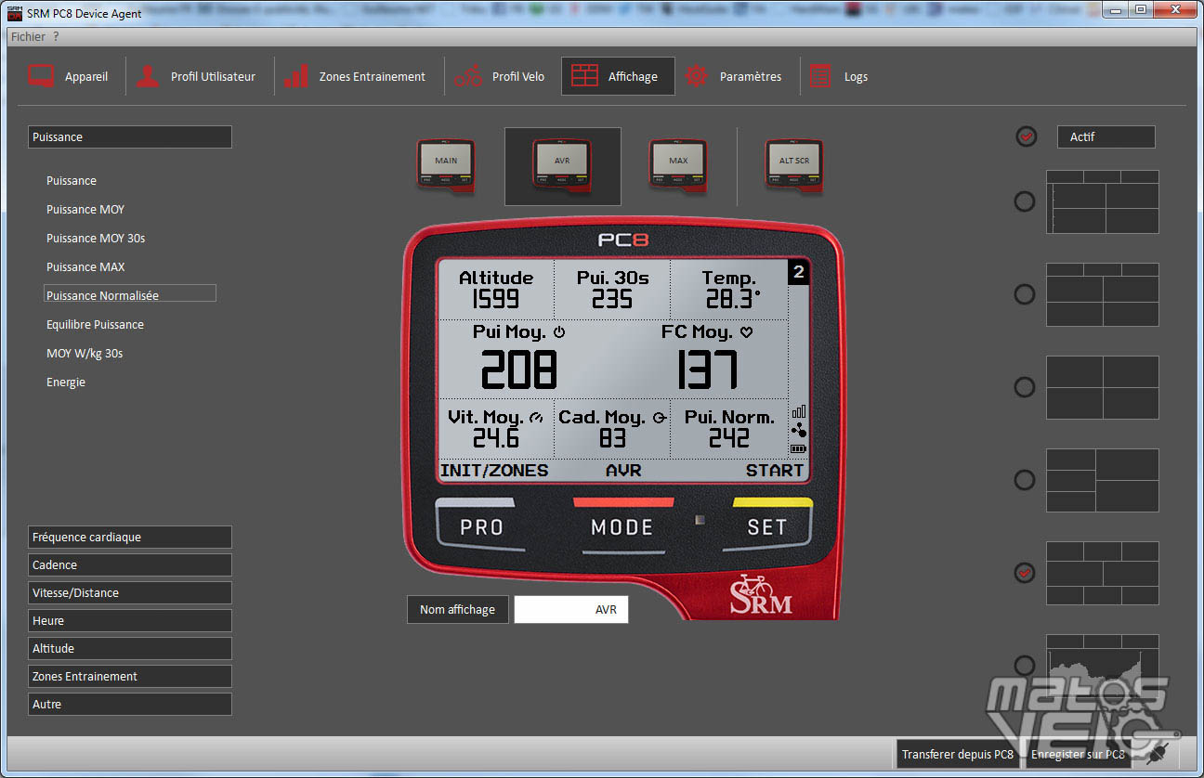Open the Appareil tab
The image size is (1204, 778).
point(68,76)
